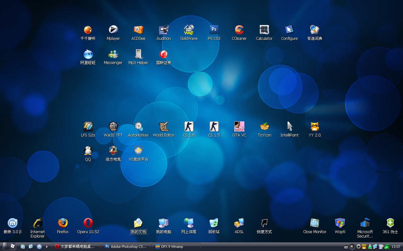The width and height of the screenshot is (403, 251).
Task: Switch to the Opera 大家都来晒电脑桌 taskbar button
Action: click(76, 247)
